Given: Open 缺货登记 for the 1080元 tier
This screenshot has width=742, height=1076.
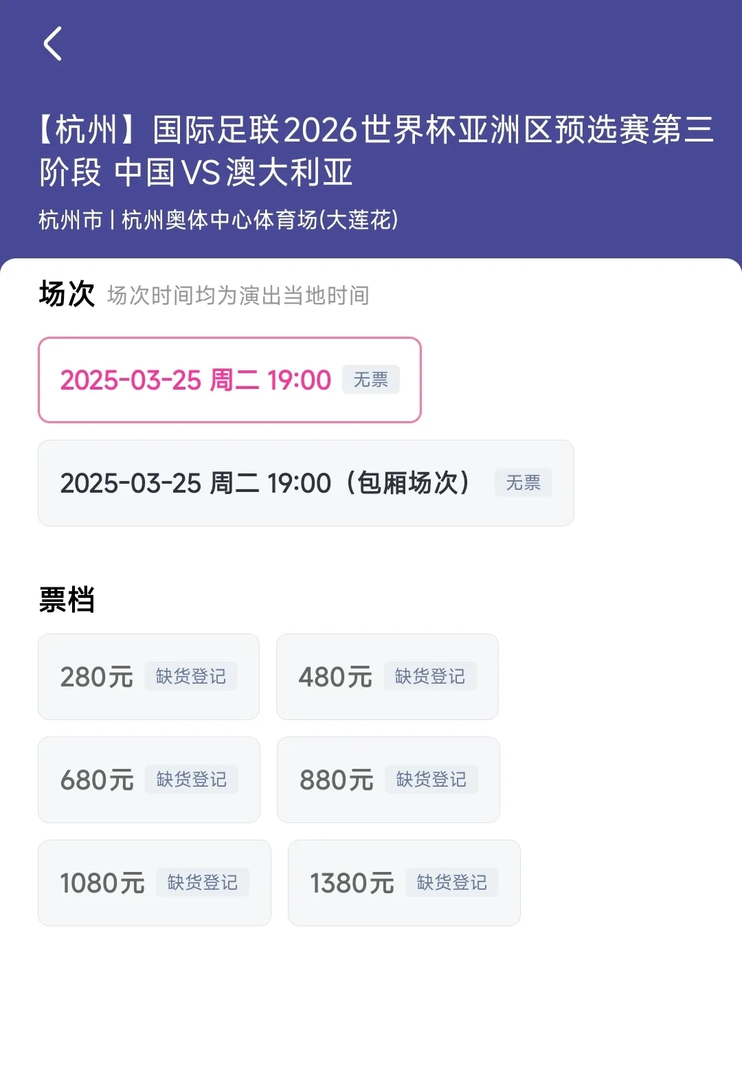Looking at the screenshot, I should pos(203,883).
